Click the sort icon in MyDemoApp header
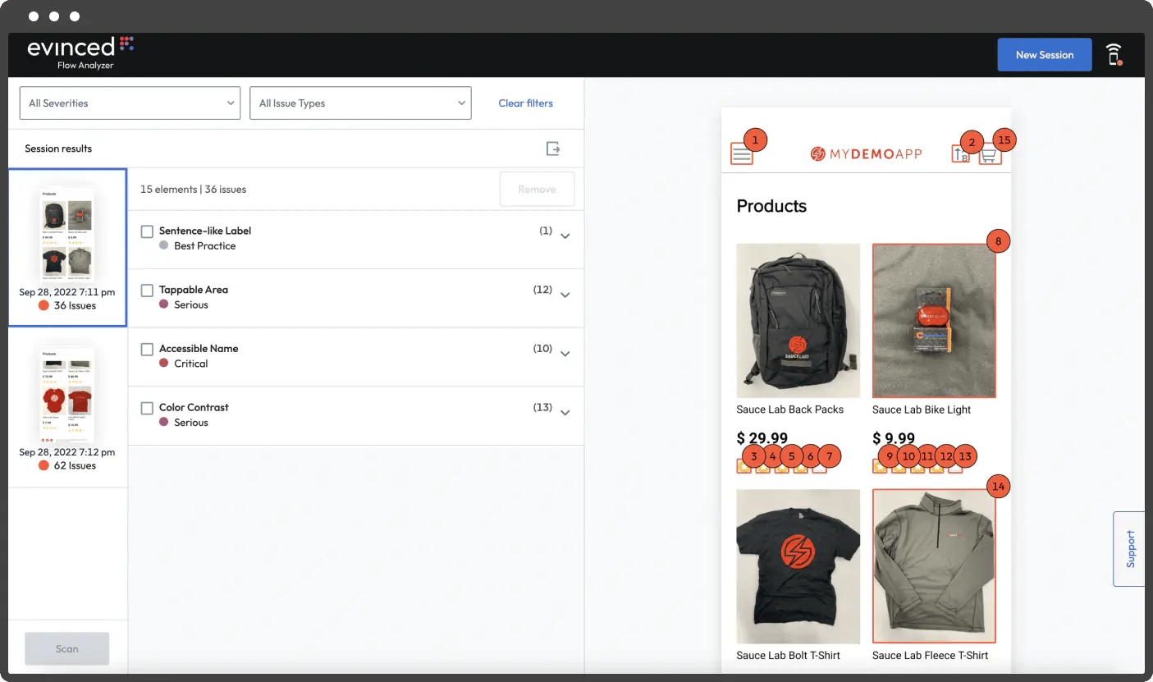 click(x=959, y=154)
